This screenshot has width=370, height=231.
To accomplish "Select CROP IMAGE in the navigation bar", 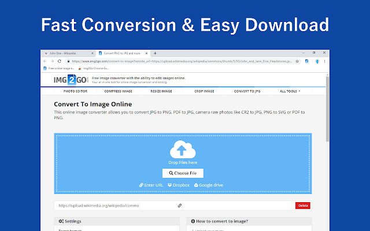I will (203, 91).
